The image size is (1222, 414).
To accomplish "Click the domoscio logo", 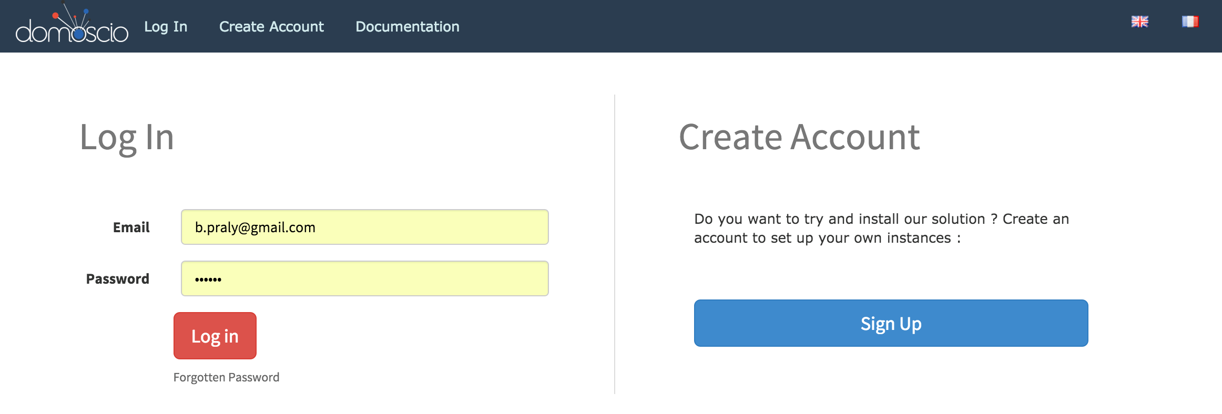I will [72, 27].
